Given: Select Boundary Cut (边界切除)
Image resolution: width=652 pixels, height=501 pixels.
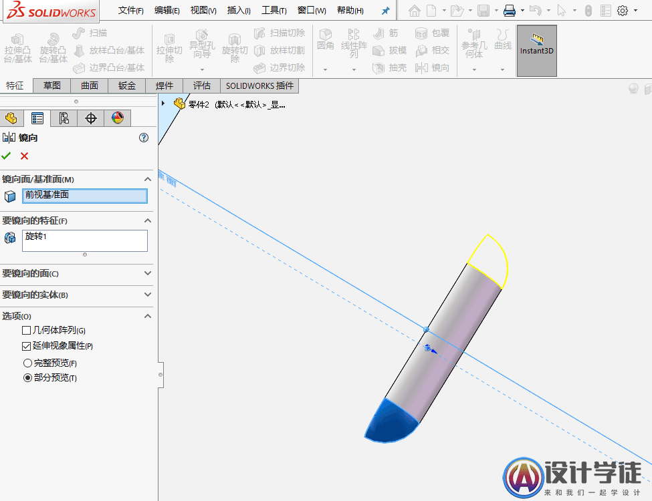Looking at the screenshot, I should (x=279, y=67).
